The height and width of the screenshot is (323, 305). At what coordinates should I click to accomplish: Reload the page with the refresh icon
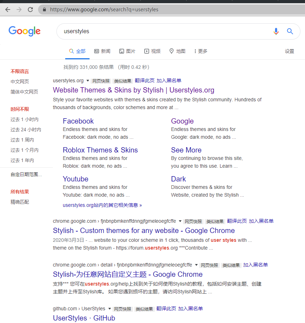coord(30,10)
